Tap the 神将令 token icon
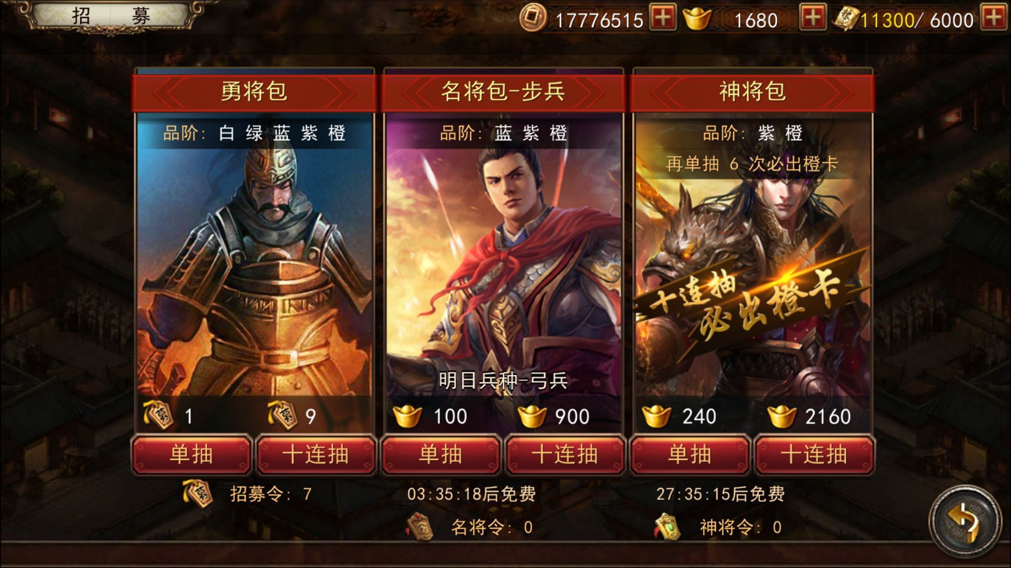The image size is (1011, 568). (667, 526)
